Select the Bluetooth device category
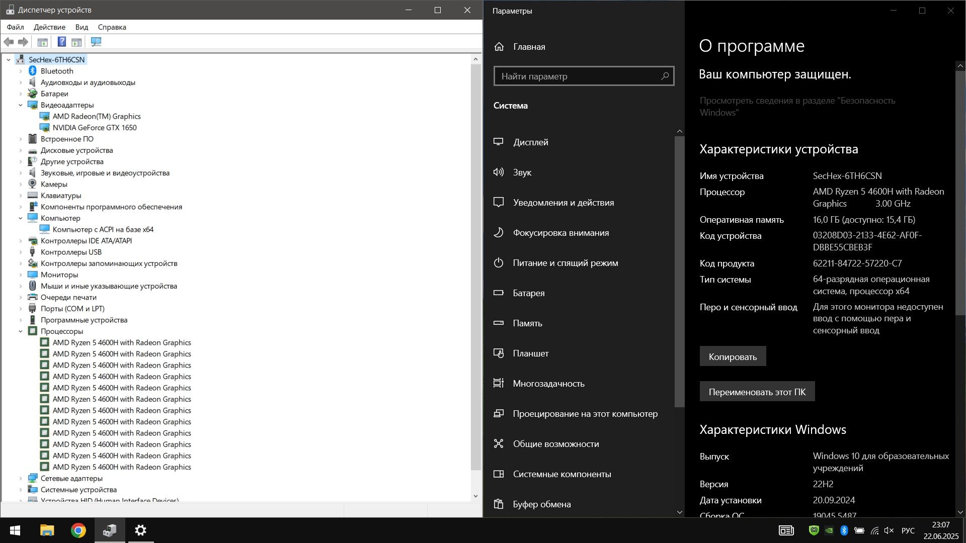The width and height of the screenshot is (966, 543). coord(57,71)
